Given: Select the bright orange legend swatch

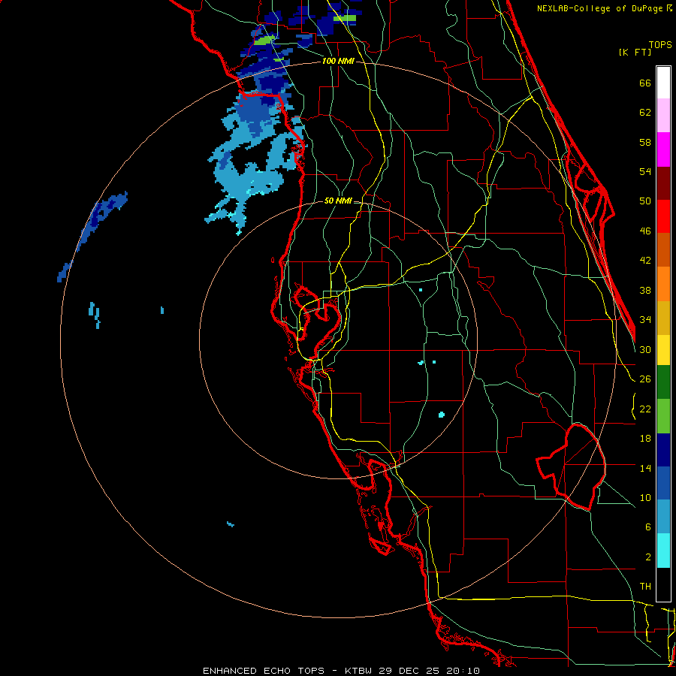Looking at the screenshot, I should tap(663, 284).
